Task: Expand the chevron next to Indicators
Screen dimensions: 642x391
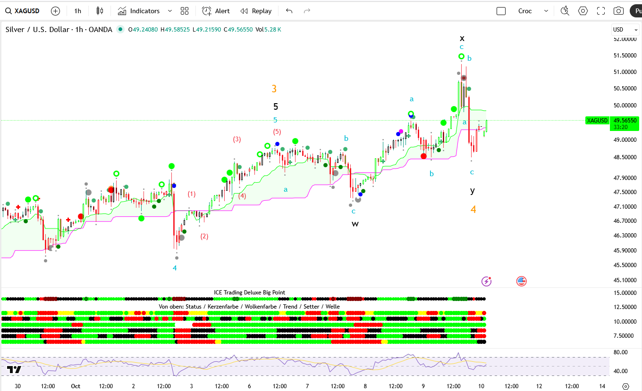Action: tap(170, 11)
